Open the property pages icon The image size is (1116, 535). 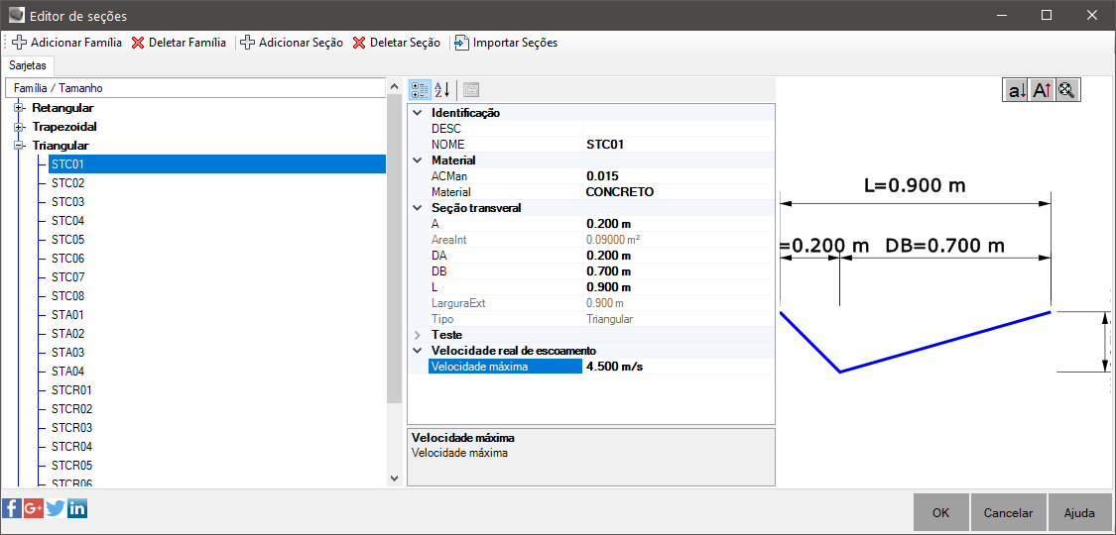[x=471, y=90]
